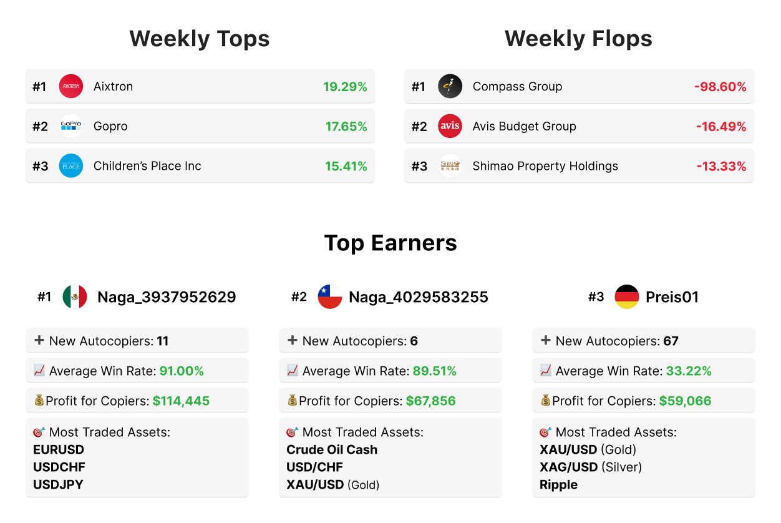Open trader profile Naga_3937952629
This screenshot has height=523, width=781.
167,297
